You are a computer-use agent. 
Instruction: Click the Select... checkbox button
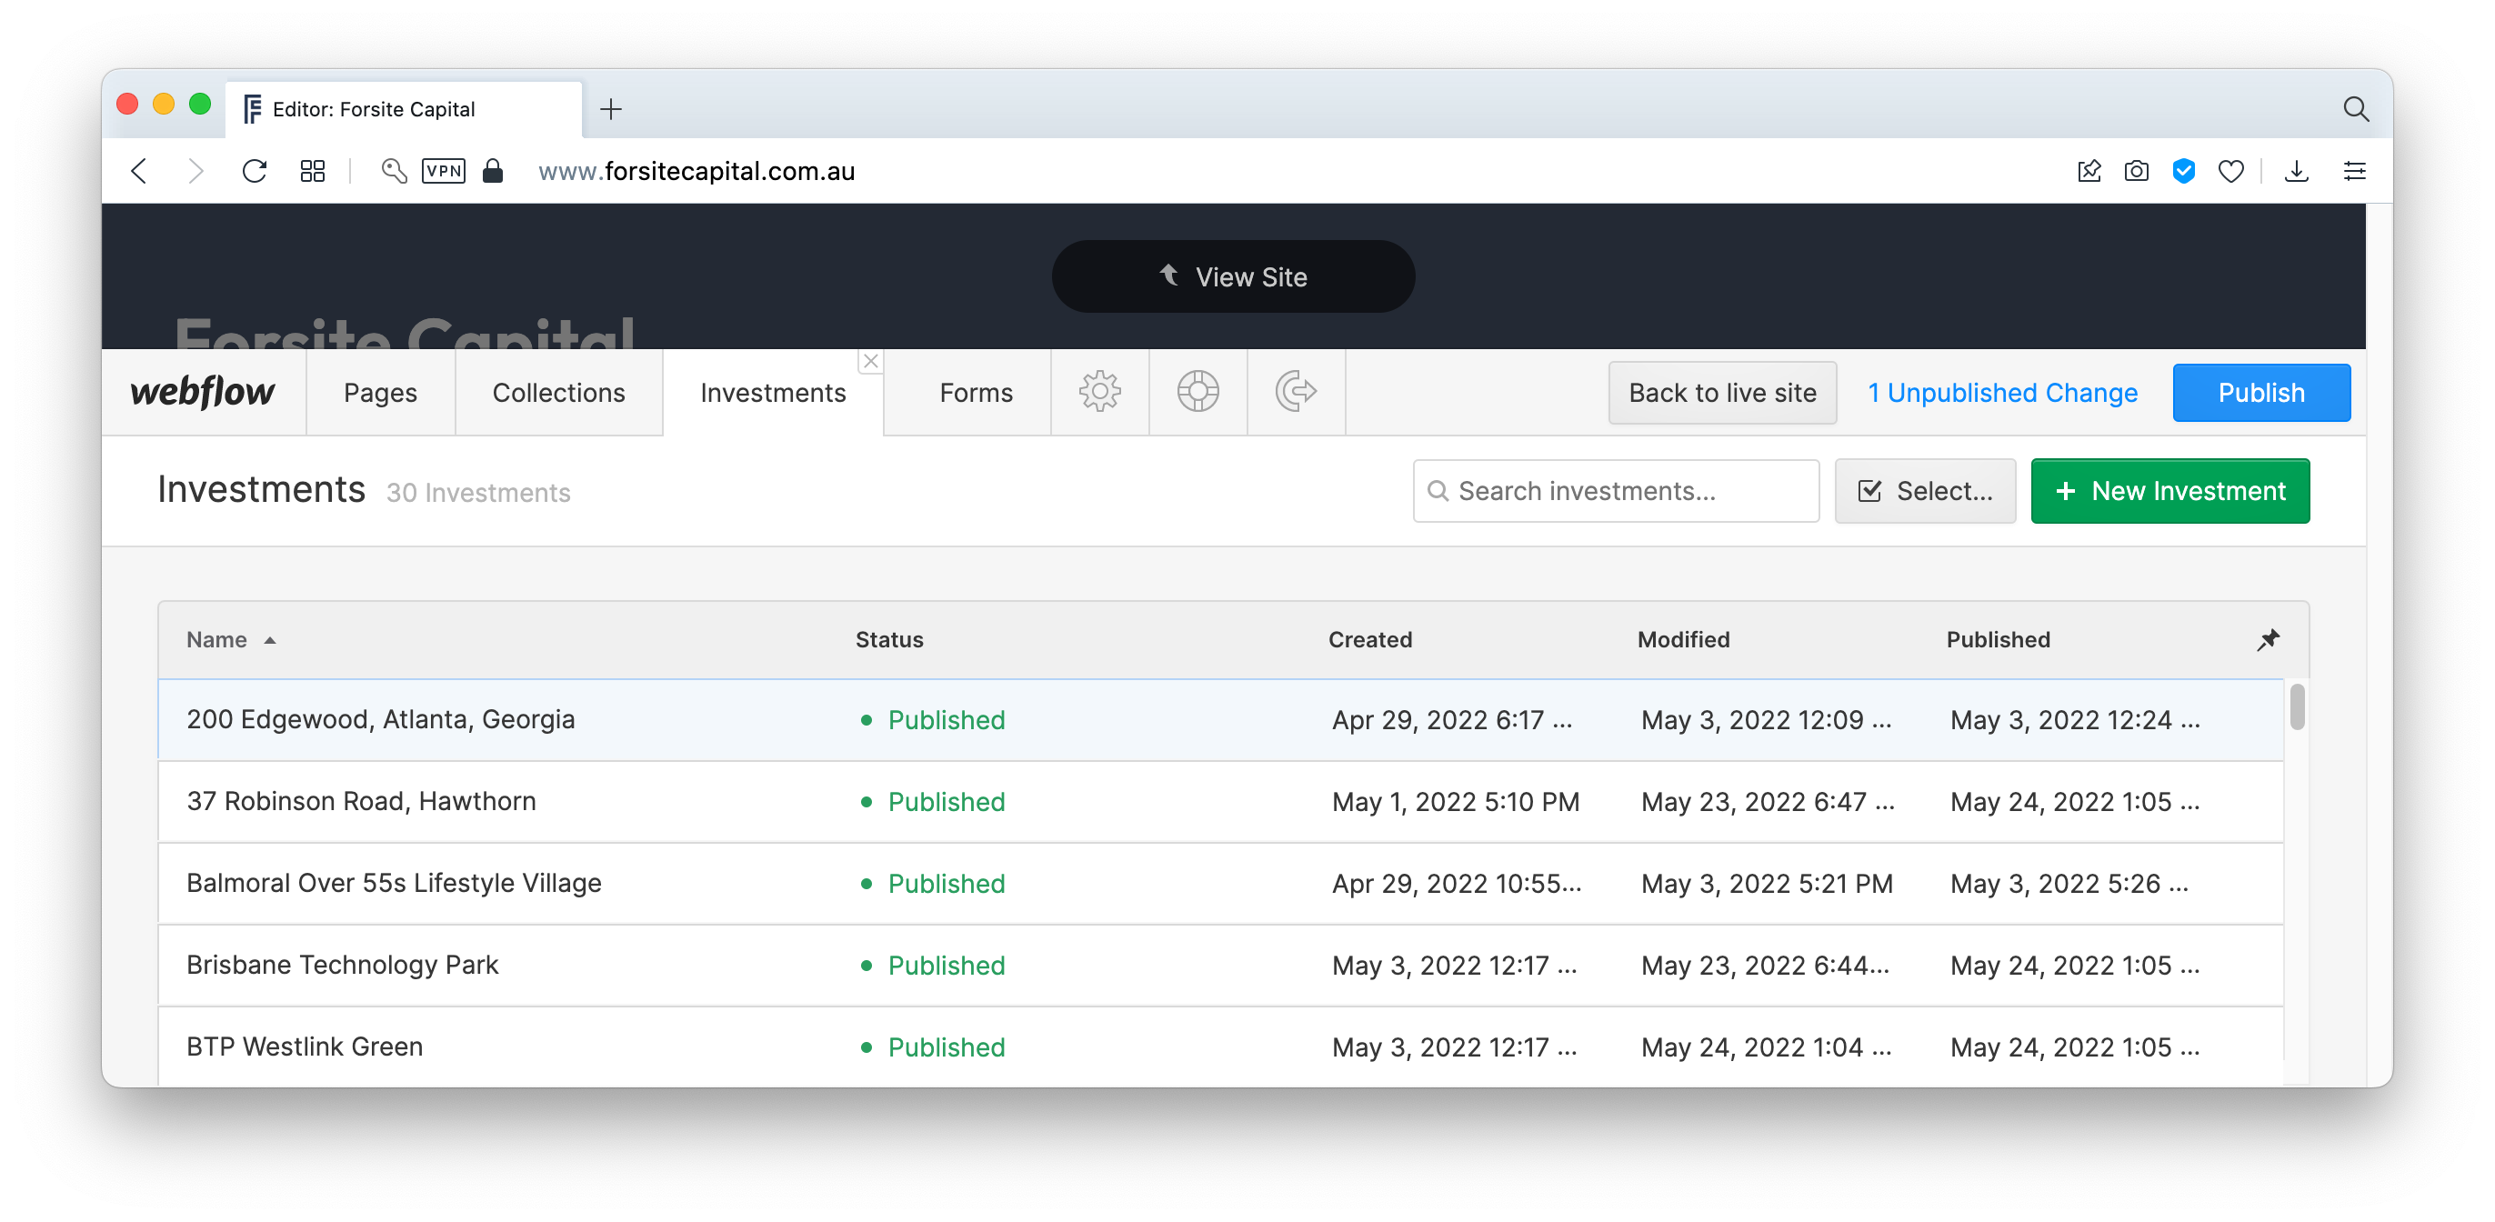pyautogui.click(x=1925, y=491)
